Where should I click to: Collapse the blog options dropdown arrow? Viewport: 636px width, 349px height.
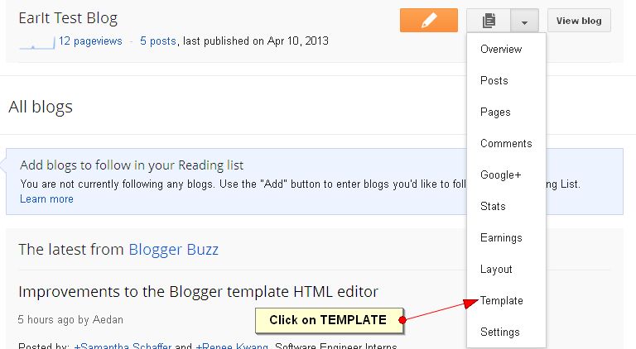pyautogui.click(x=524, y=20)
